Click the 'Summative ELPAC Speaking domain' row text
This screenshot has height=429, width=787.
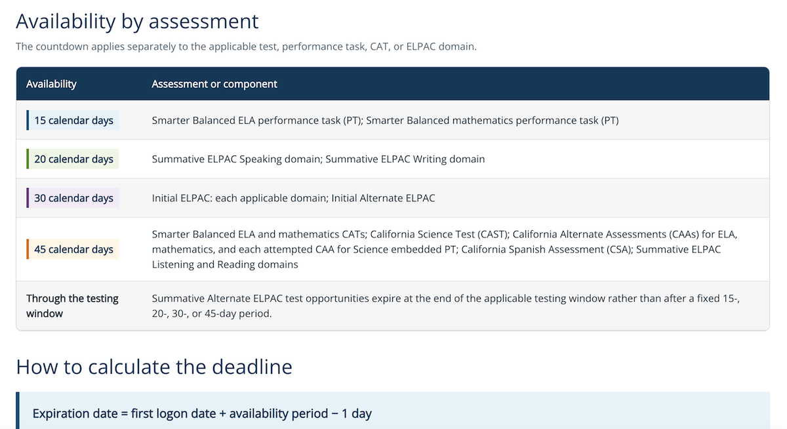pyautogui.click(x=318, y=159)
